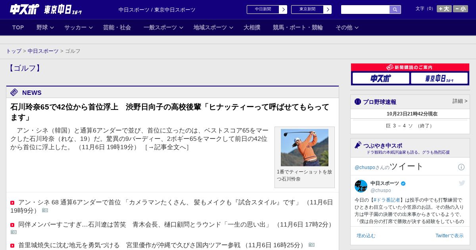
Task: Open the 競馬・ボート・競輪 navigation item
Action: [298, 27]
